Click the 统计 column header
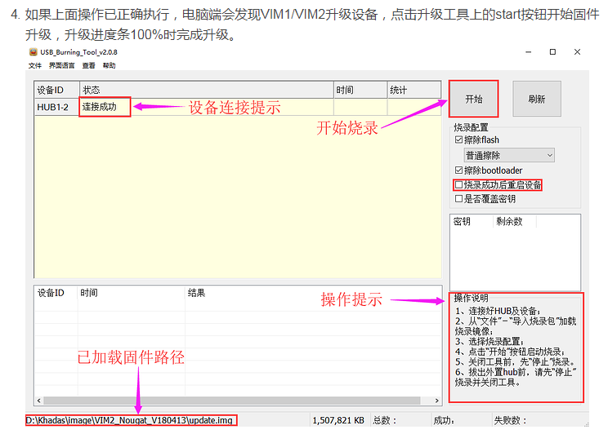608x434 pixels. point(414,90)
